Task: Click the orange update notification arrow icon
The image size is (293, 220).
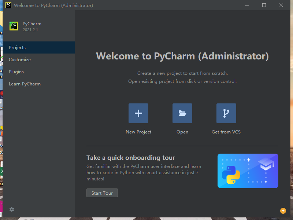Action: (283, 211)
